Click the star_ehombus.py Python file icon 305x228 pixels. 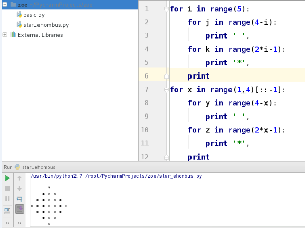[19, 24]
